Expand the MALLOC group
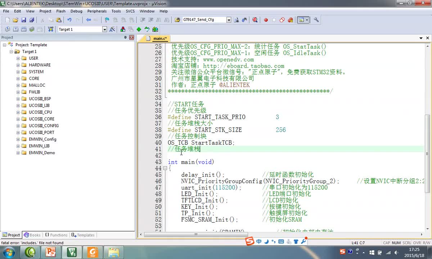 click(x=18, y=85)
